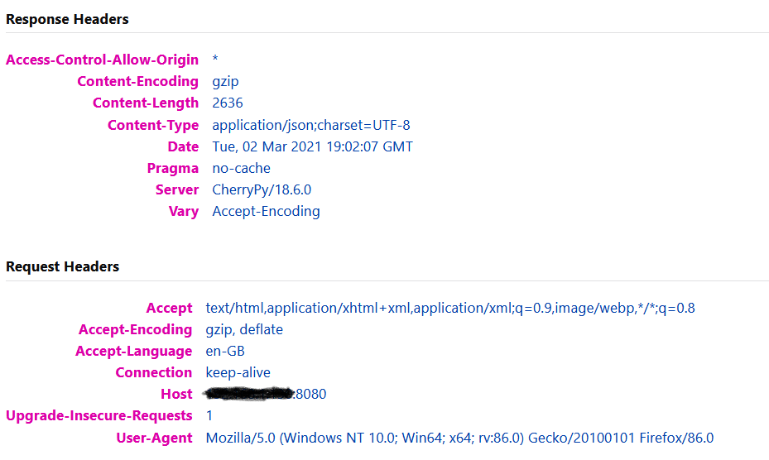Click the Connection header name
This screenshot has width=769, height=460.
[153, 372]
